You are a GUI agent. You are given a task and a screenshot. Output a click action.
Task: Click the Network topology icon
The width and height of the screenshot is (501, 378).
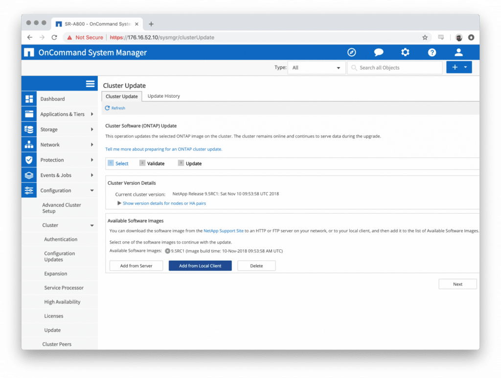(29, 145)
